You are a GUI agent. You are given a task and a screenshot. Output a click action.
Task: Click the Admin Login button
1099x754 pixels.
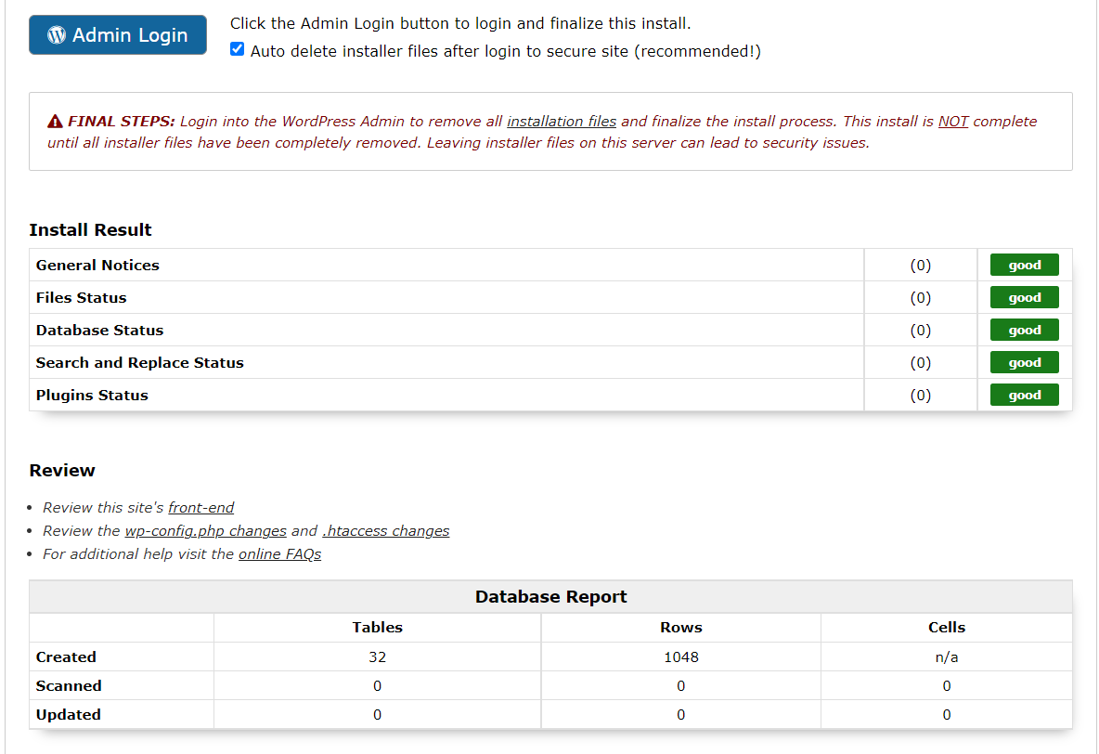pos(118,35)
